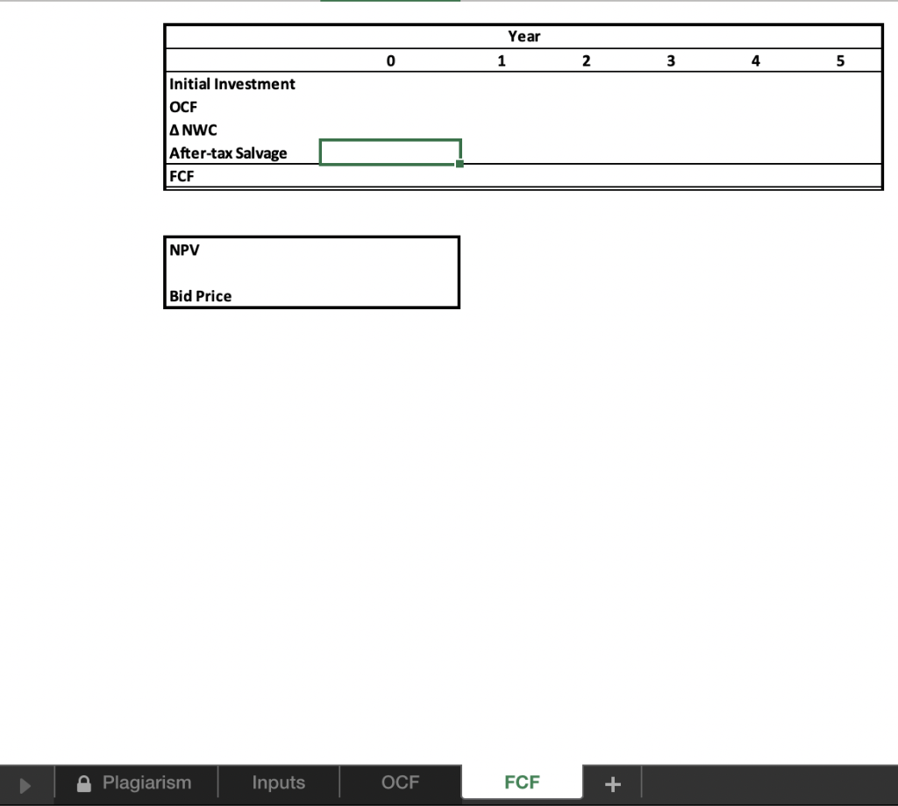Click the lock icon on the Plagiarism tab
The height and width of the screenshot is (806, 898).
click(x=83, y=782)
